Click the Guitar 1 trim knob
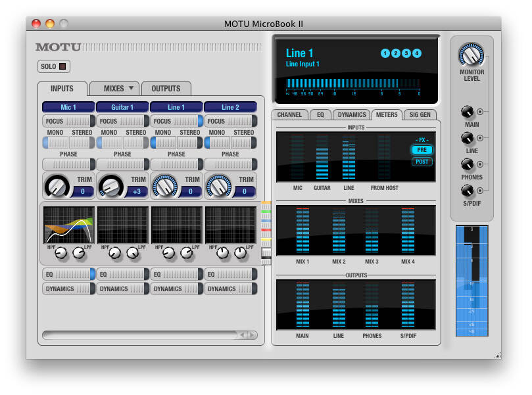This screenshot has width=532, height=395. point(111,186)
